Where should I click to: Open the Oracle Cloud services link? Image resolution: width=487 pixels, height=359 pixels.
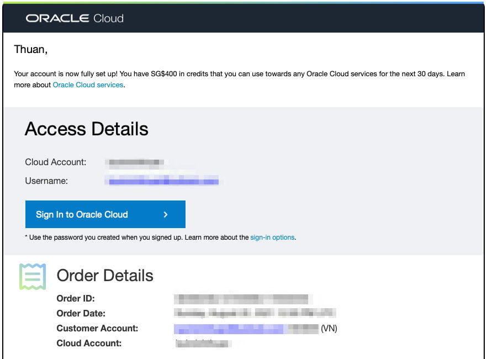(88, 85)
